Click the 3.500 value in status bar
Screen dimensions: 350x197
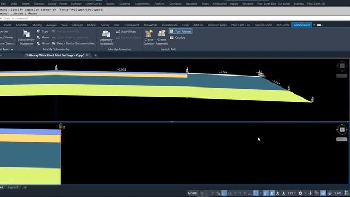coord(338,193)
